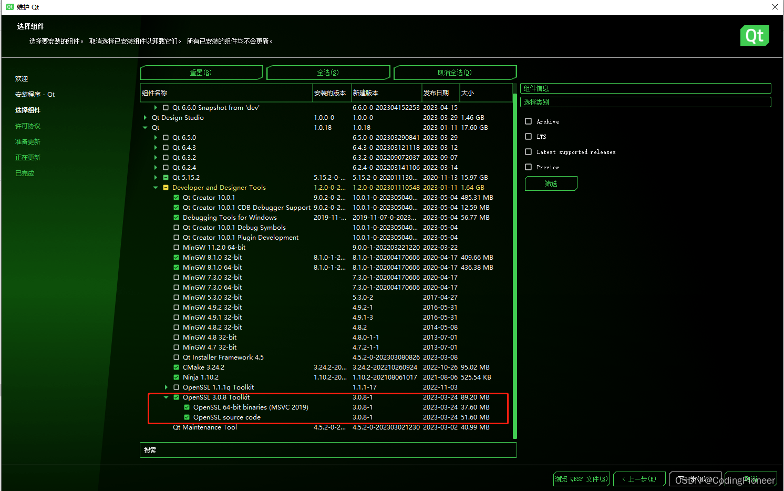Click the 搜索 search input field

328,450
